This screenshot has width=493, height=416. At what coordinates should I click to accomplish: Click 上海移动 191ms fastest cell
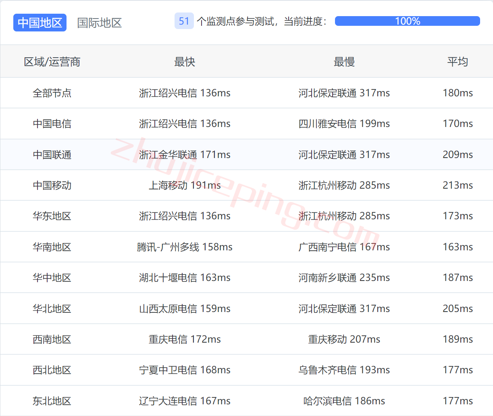185,185
